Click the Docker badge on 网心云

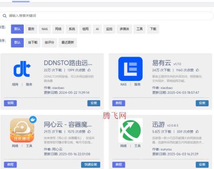point(33,120)
